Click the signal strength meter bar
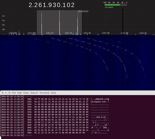 pos(116,5)
